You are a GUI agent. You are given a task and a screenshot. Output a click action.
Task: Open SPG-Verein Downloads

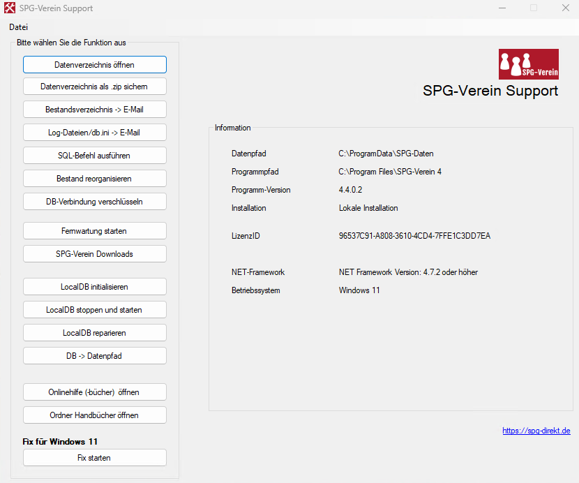click(x=94, y=254)
